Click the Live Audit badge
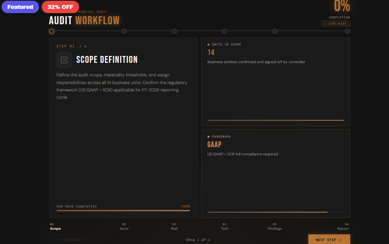The height and width of the screenshot is (244, 389). tap(335, 24)
